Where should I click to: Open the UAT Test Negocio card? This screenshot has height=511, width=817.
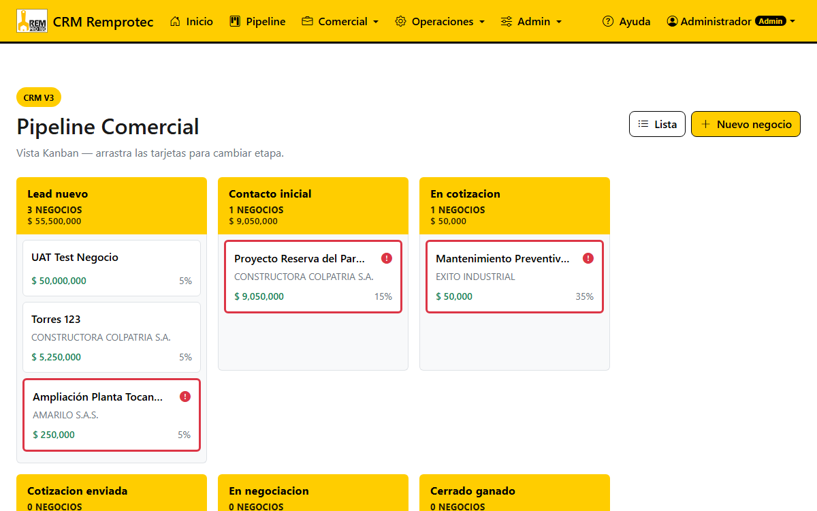click(x=112, y=268)
